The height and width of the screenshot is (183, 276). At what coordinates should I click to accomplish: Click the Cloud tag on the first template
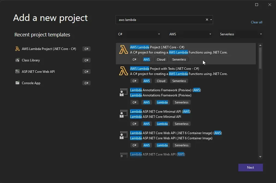(161, 59)
